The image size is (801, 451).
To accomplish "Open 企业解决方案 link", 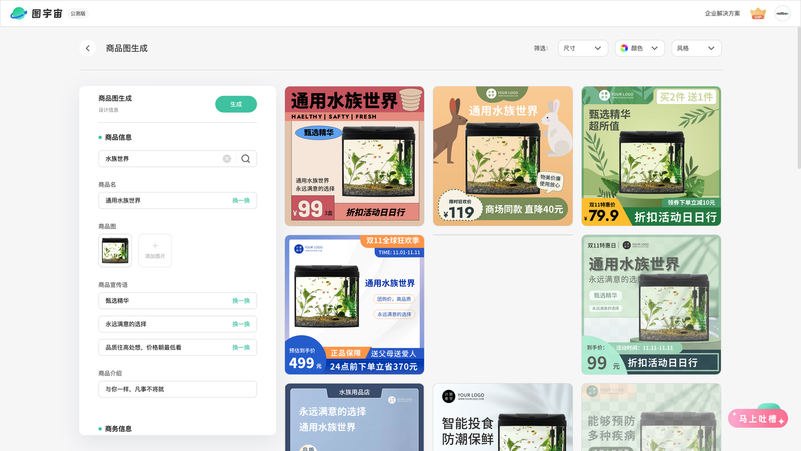I will (x=722, y=13).
